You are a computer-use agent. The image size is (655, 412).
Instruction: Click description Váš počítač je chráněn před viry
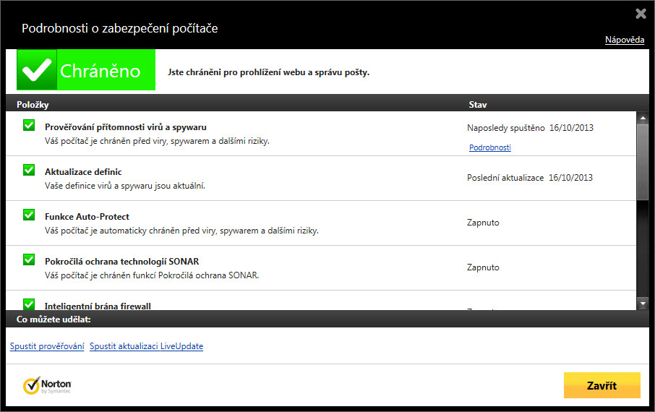click(x=157, y=141)
